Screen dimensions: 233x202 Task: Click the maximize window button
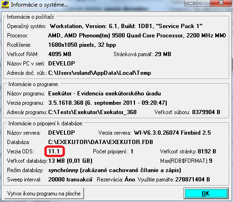pos(204,3)
